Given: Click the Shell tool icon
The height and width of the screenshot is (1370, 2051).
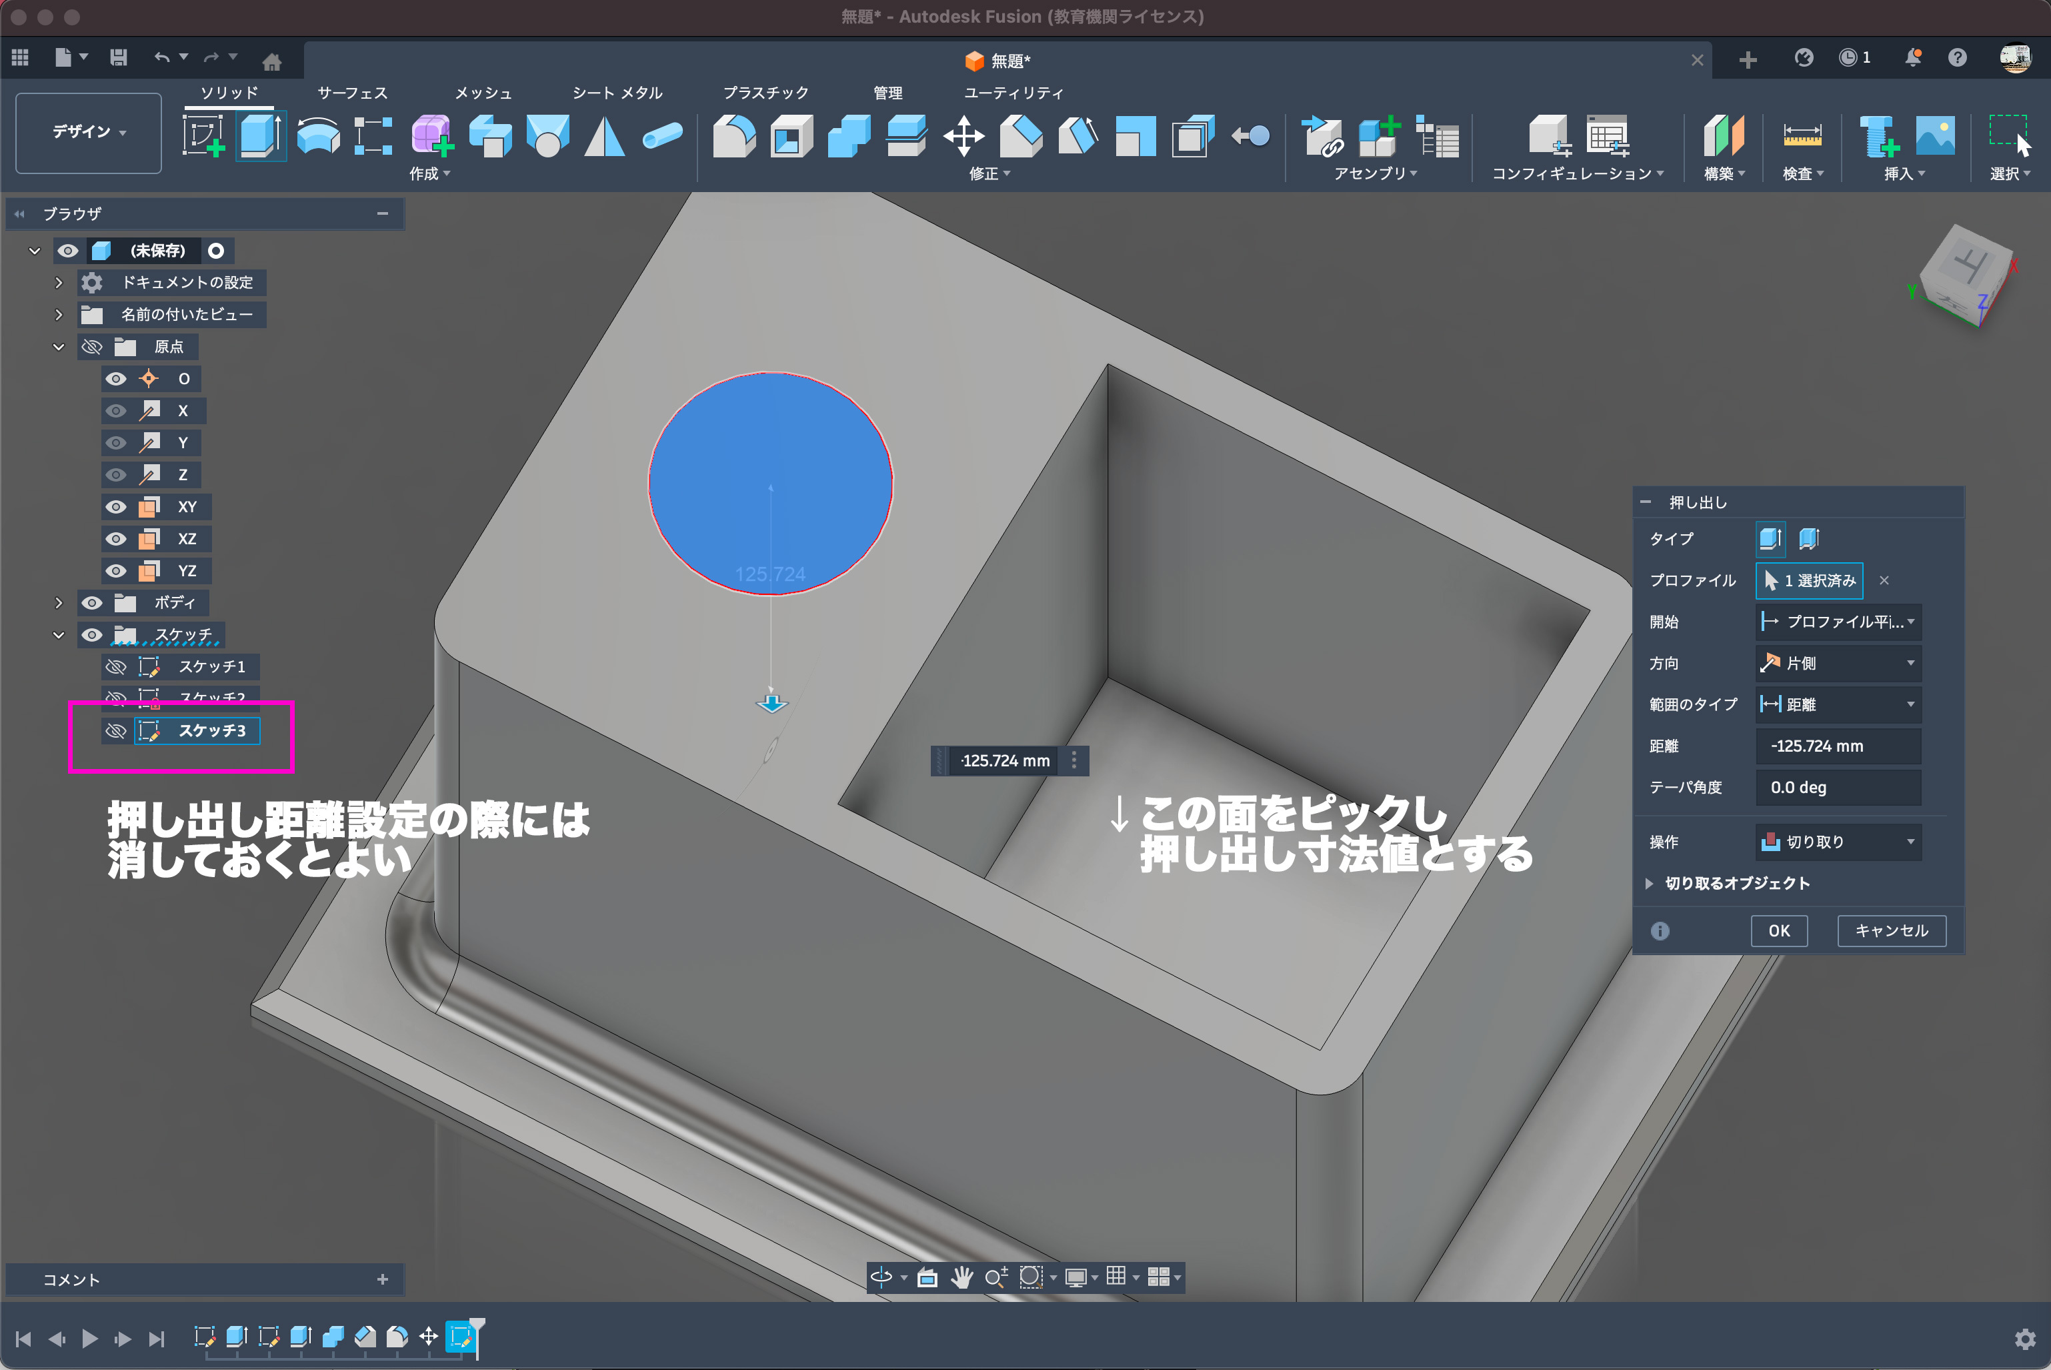Looking at the screenshot, I should pos(791,136).
